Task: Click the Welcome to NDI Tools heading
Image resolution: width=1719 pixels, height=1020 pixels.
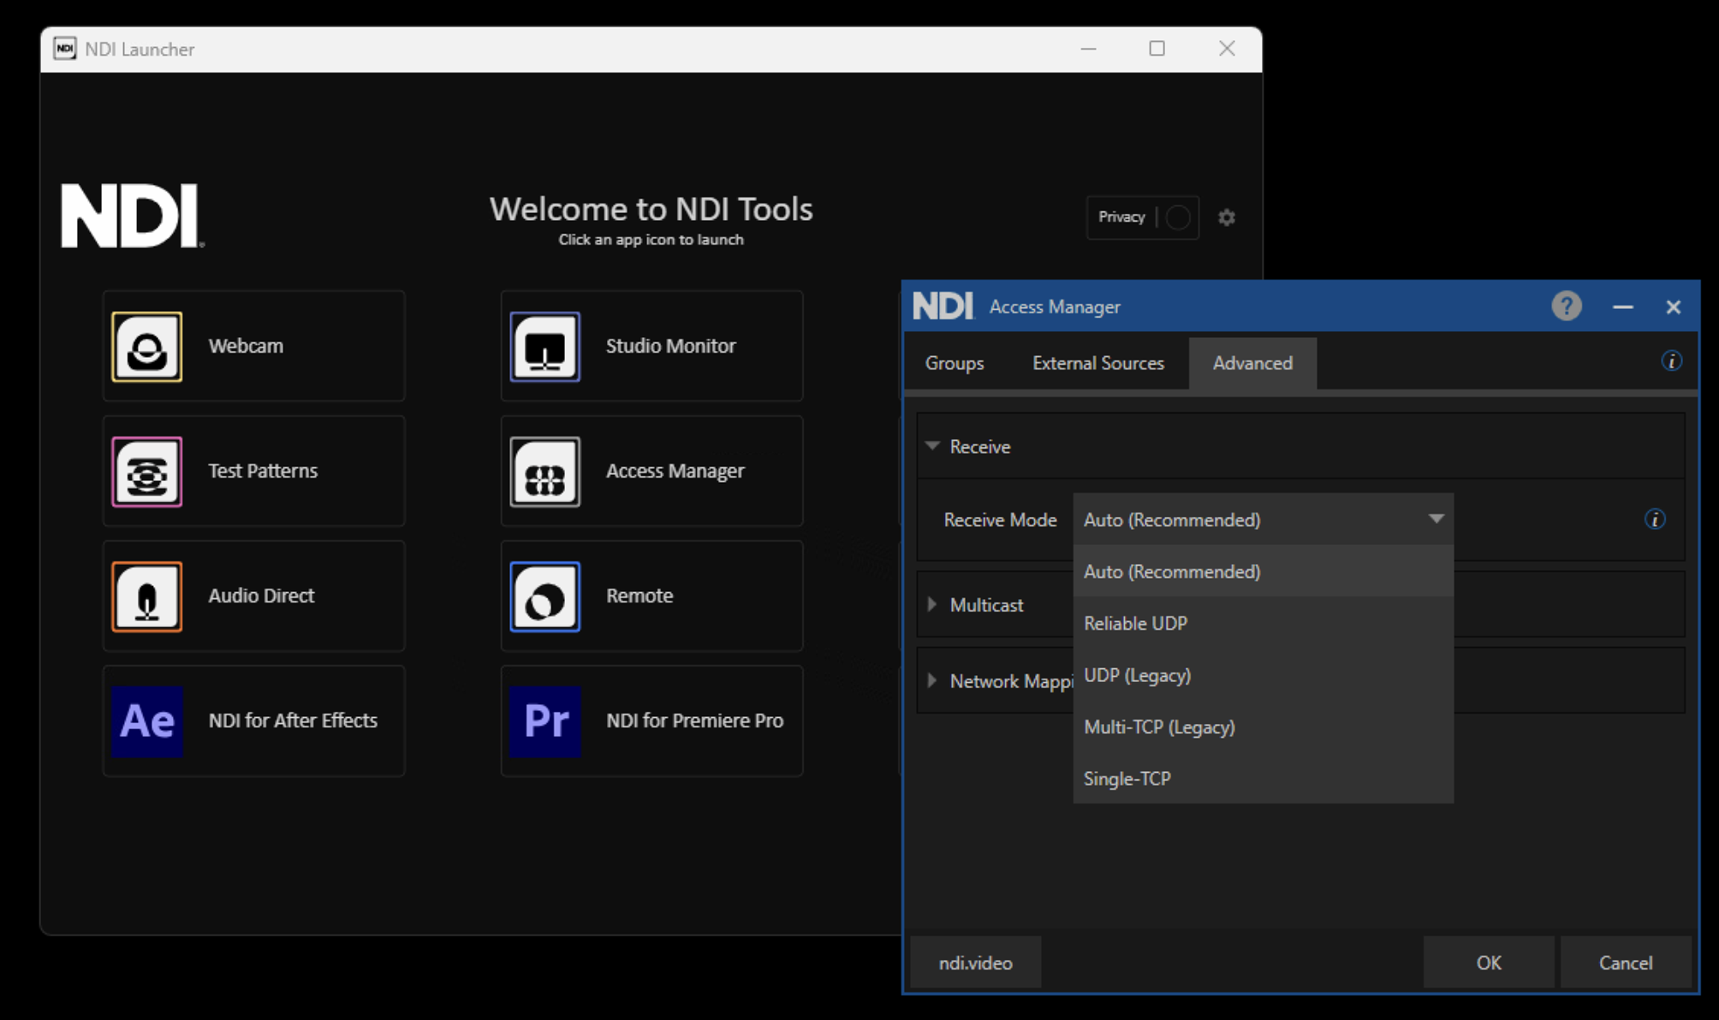Action: (651, 209)
